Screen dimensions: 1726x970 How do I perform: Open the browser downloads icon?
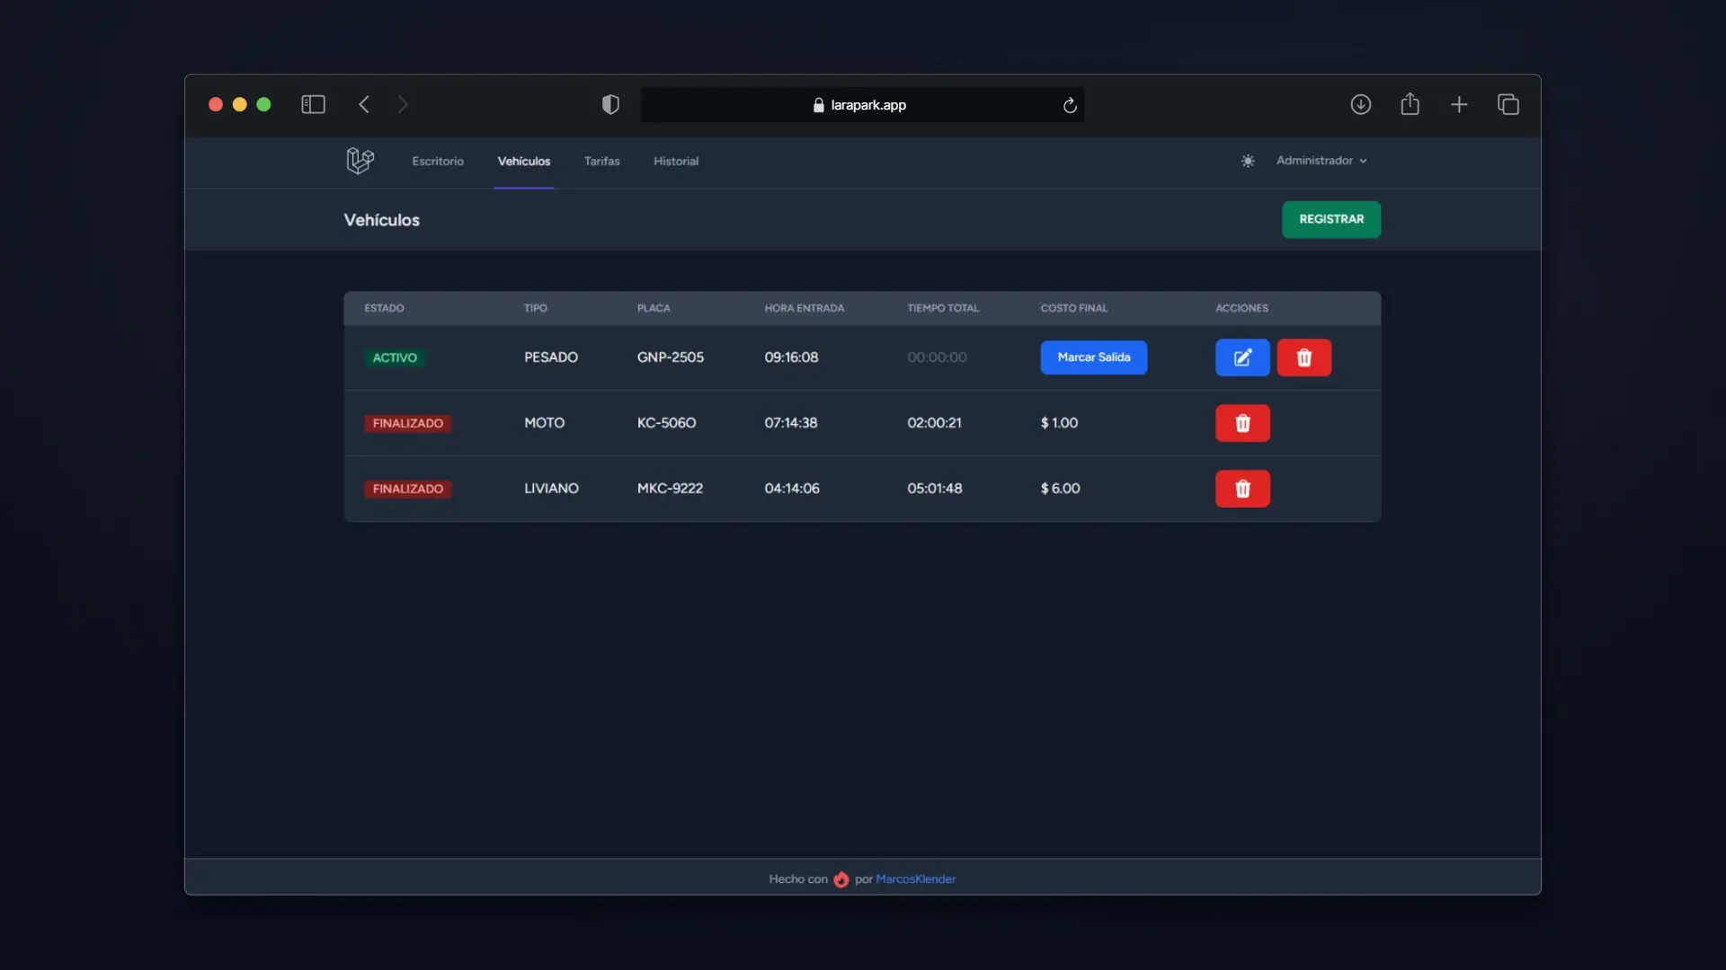(1360, 105)
